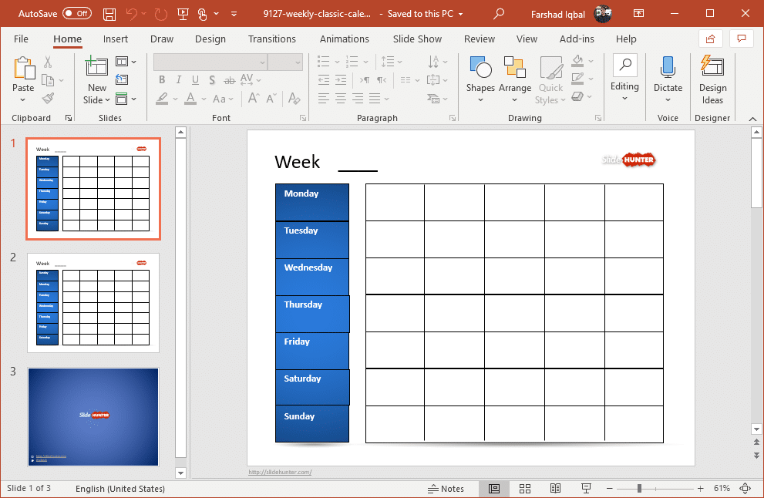Toggle the Notes pane
Screen dimensions: 764x498
click(447, 488)
